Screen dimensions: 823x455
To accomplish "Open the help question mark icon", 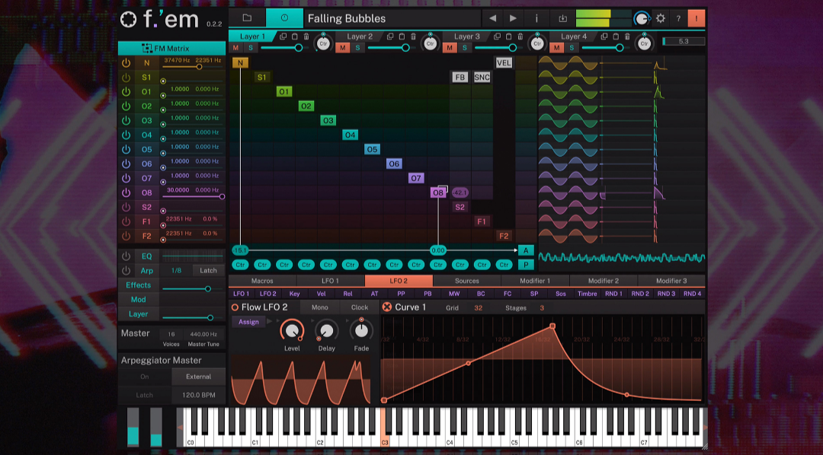I will (678, 18).
